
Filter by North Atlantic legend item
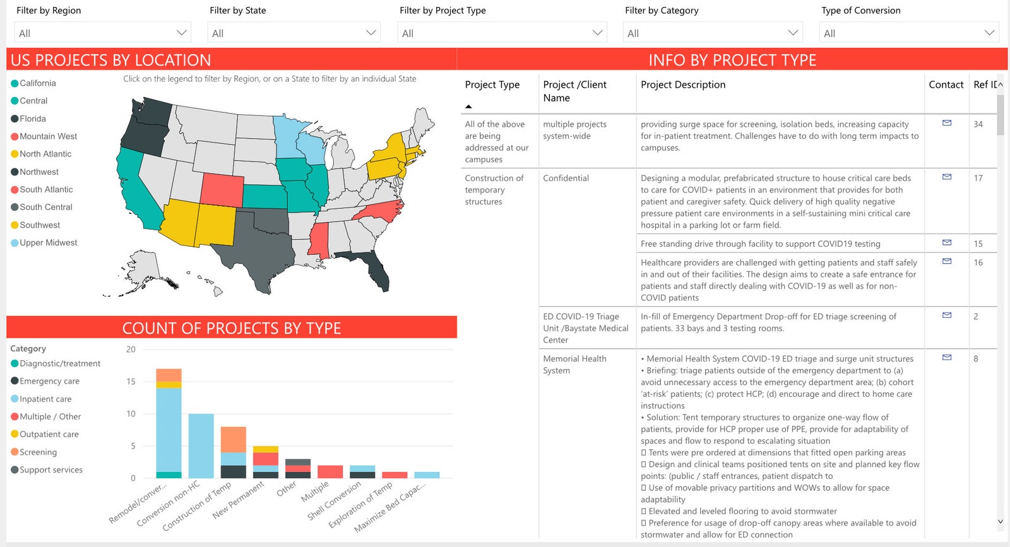41,154
